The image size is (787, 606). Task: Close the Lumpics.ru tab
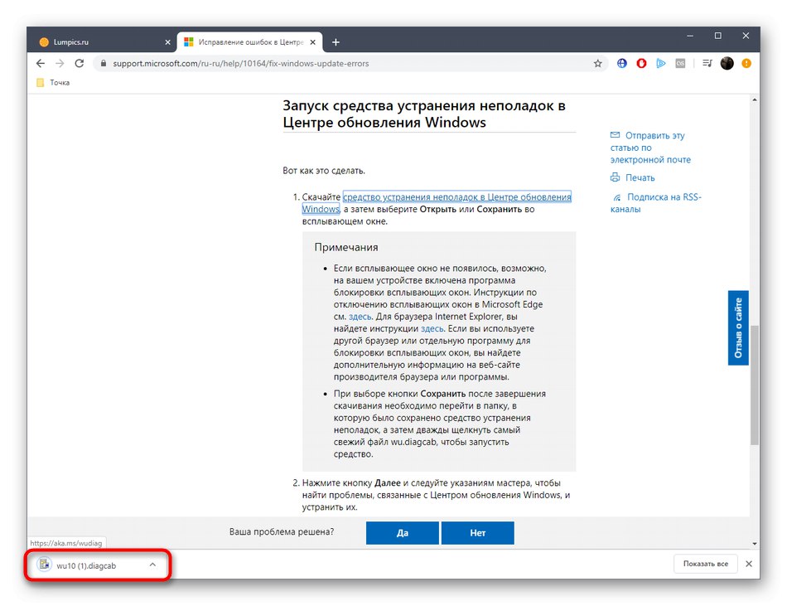167,42
